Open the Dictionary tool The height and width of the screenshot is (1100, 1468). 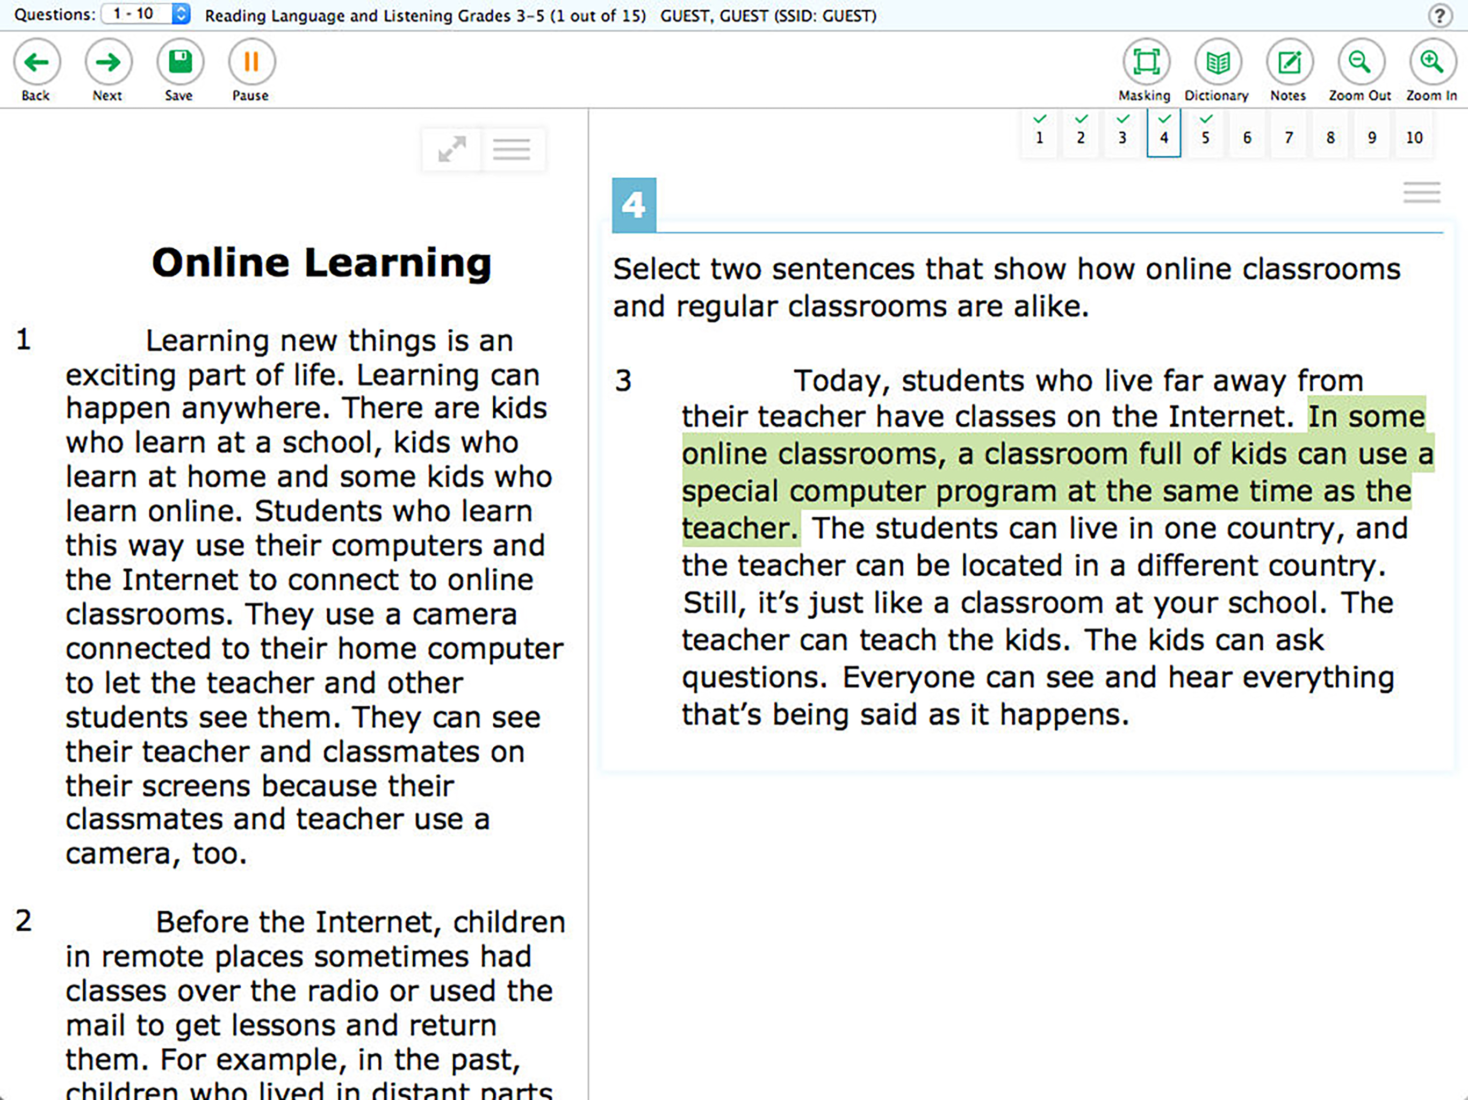(1218, 62)
